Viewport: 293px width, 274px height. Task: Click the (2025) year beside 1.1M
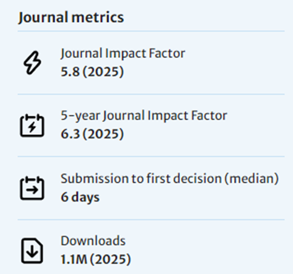110,260
